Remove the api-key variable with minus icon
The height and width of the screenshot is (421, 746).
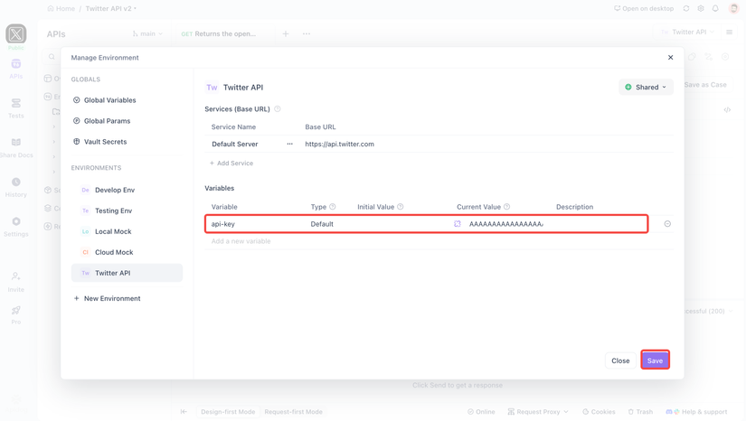(667, 224)
